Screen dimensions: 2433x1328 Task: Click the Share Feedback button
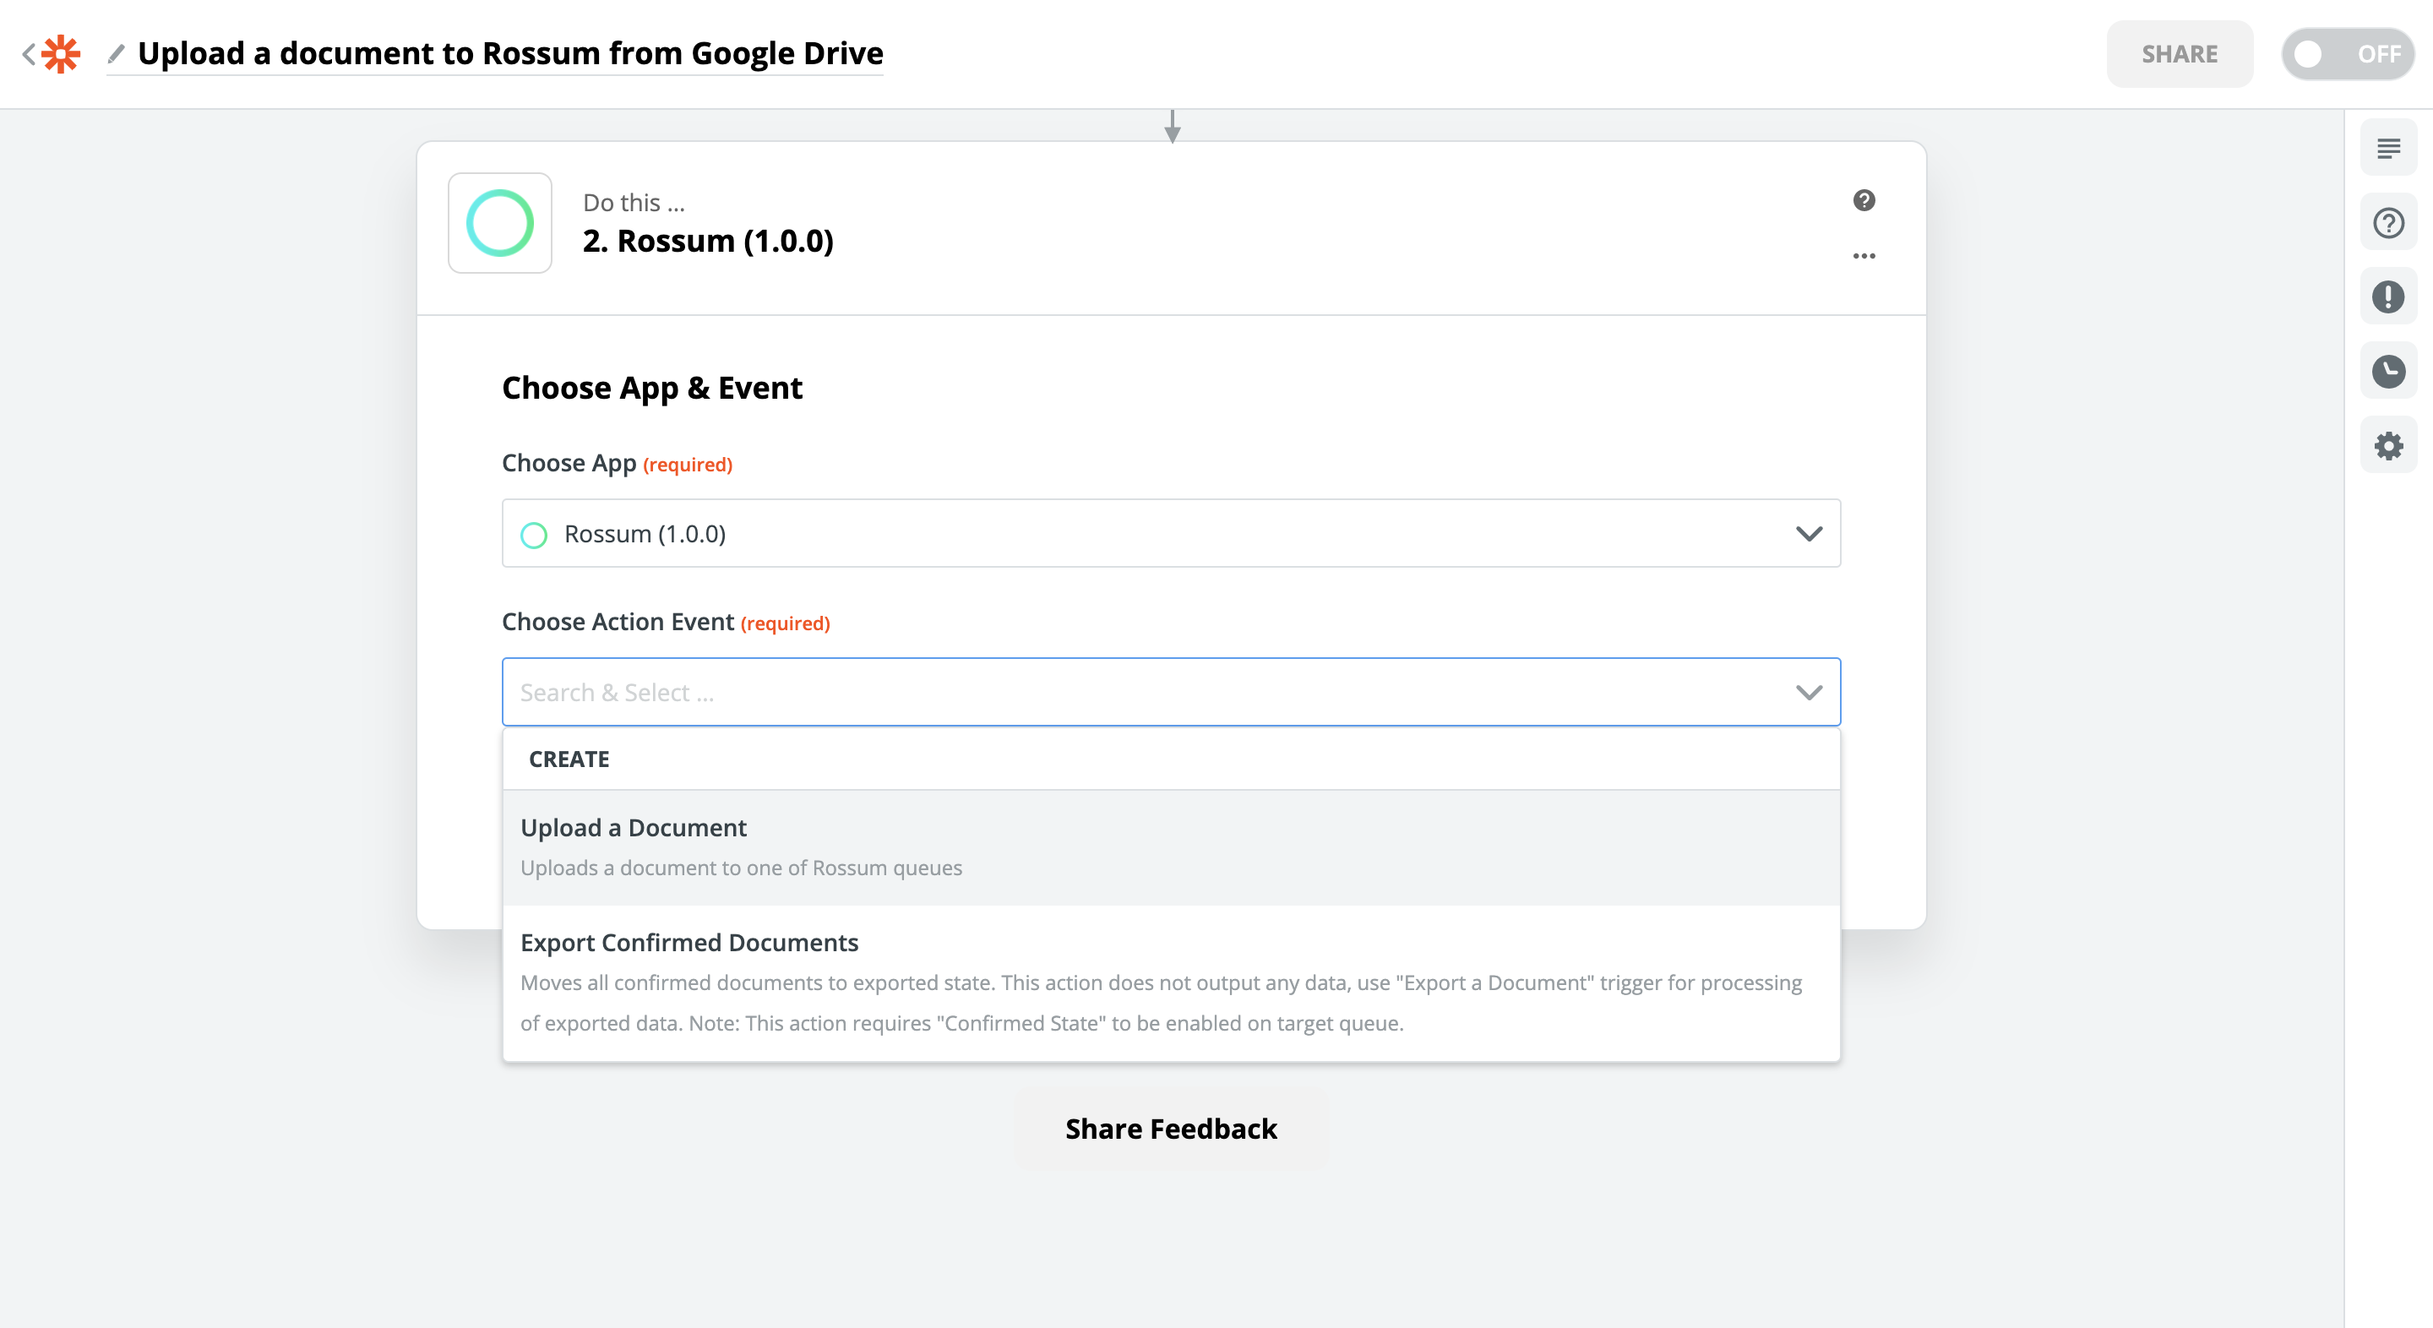point(1170,1129)
